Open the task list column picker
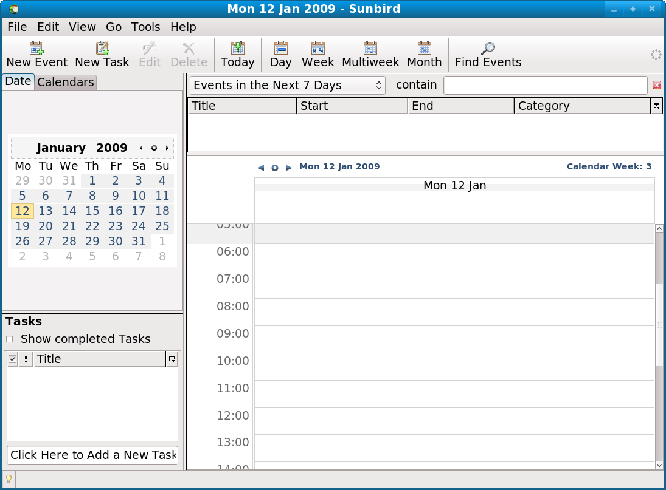Screen dimensions: 666x490 [x=172, y=359]
